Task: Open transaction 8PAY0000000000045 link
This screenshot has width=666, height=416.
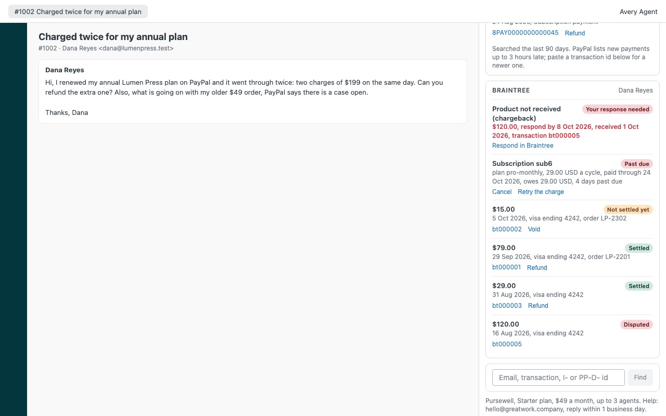Action: [525, 33]
